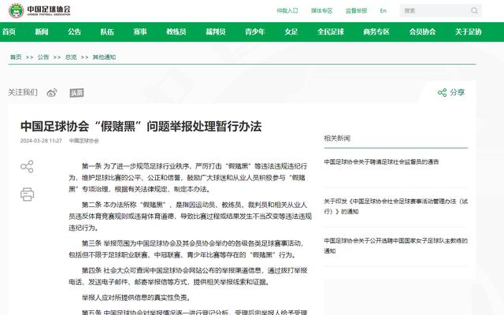Viewport: 504px width, 315px height.
Task: Click the share icon left of article
Action: tap(27, 166)
